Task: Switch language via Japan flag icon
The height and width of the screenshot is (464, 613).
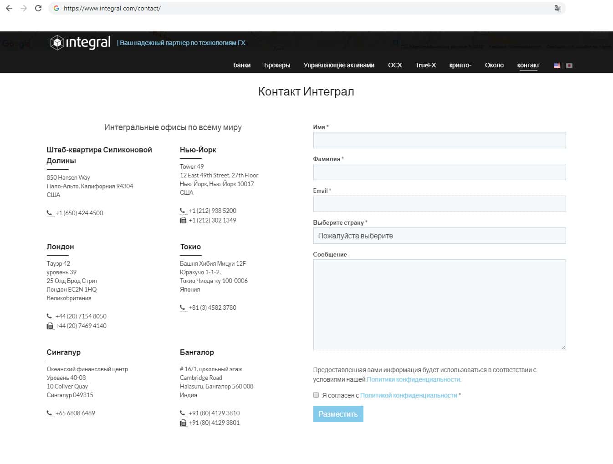Action: coord(569,66)
